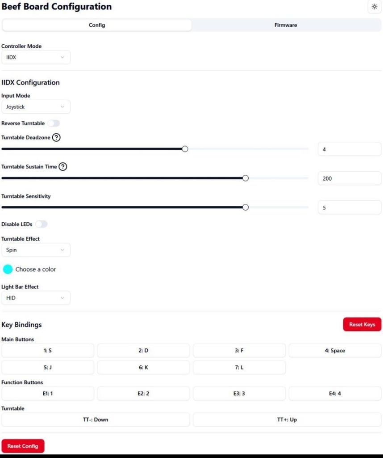The width and height of the screenshot is (383, 458).
Task: Expand the Input Mode Joystick dropdown
Action: [x=36, y=107]
